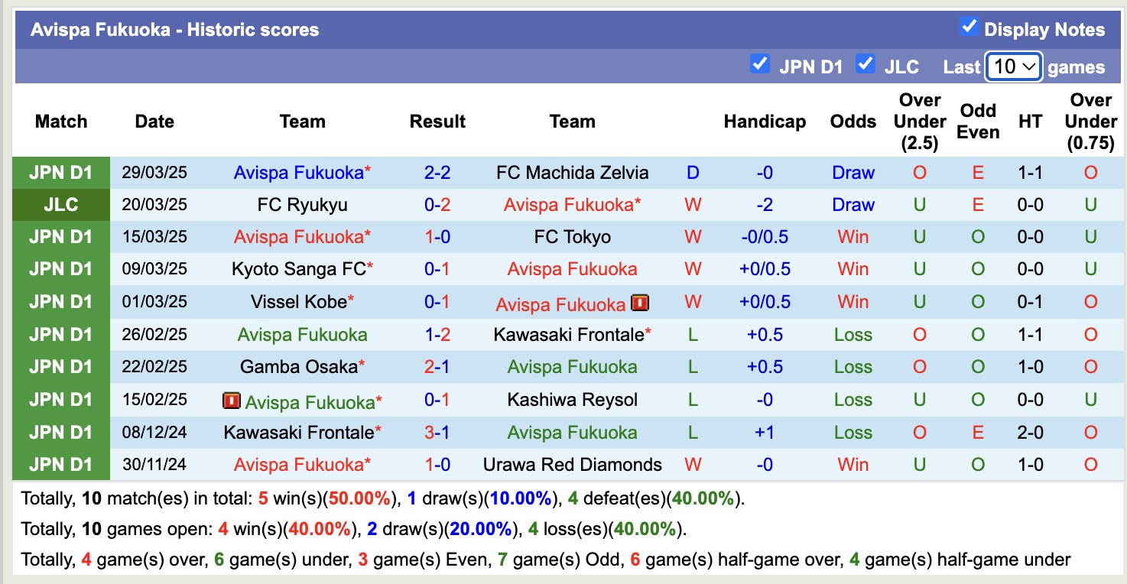This screenshot has height=584, width=1127.
Task: Click the JPN D1 badge for the Urawa Red Diamonds match
Action: [61, 465]
